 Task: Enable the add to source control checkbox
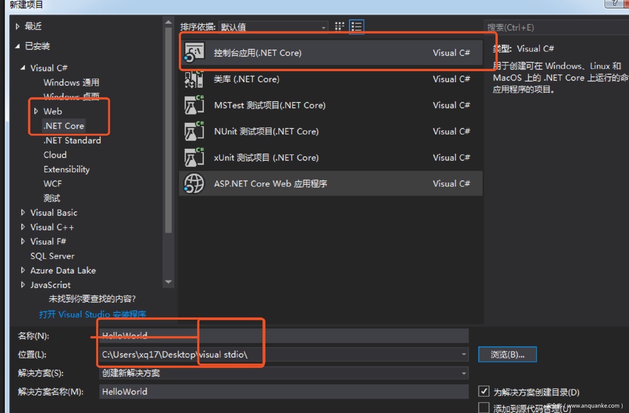(x=484, y=408)
